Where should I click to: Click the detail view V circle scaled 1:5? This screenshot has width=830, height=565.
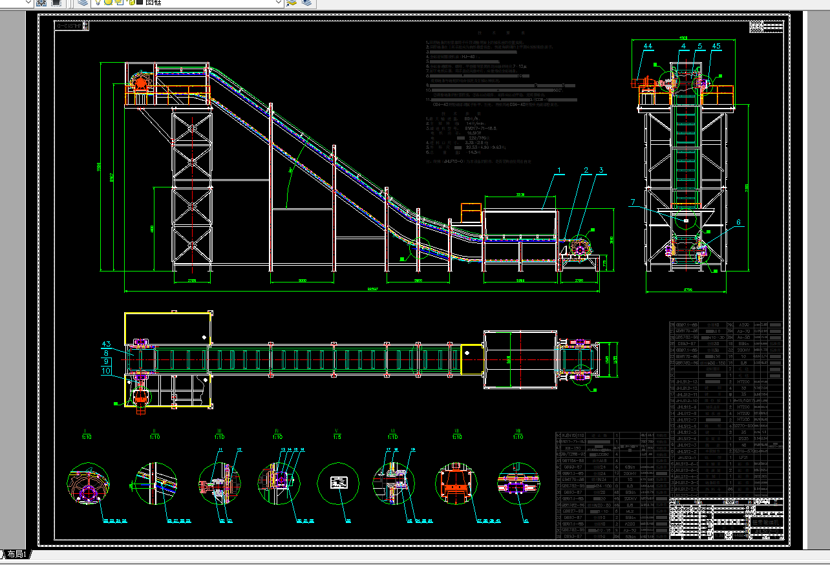[x=338, y=484]
